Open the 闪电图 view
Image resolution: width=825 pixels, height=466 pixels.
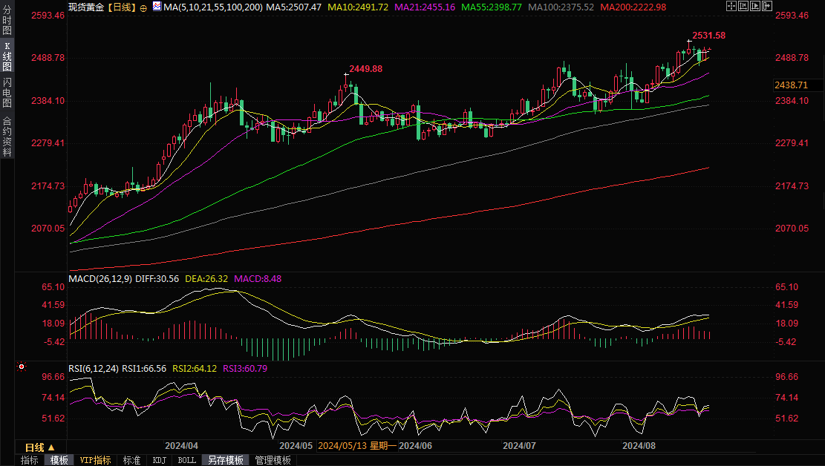7,93
